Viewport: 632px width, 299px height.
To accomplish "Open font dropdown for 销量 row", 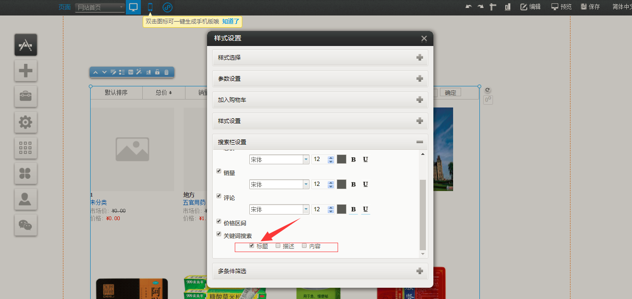I will (x=306, y=184).
